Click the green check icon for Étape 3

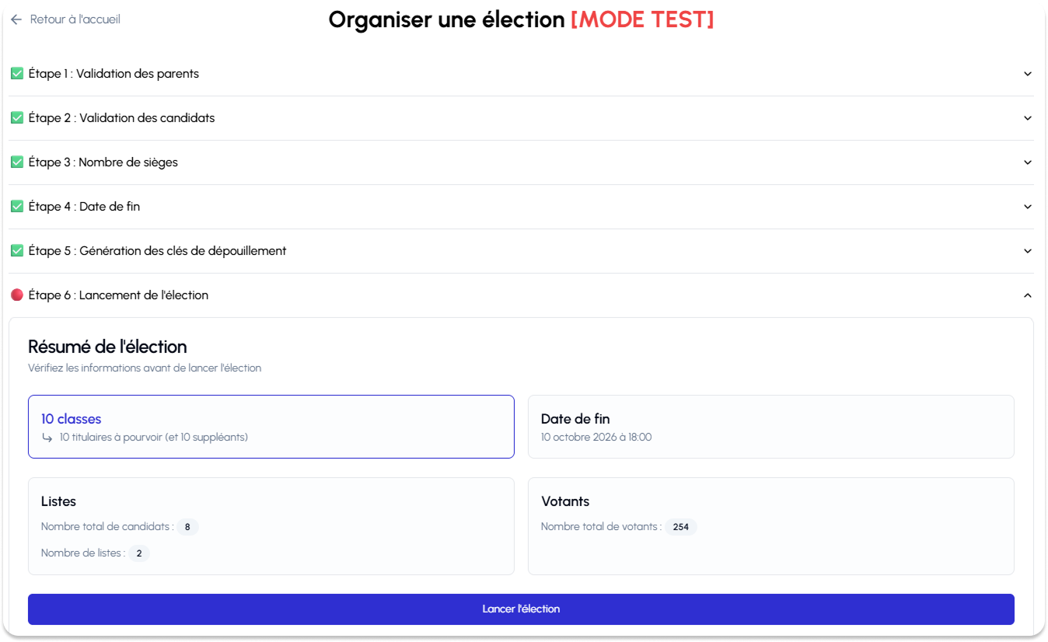tap(17, 162)
